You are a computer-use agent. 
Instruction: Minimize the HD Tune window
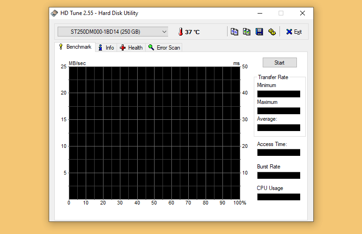[260, 13]
